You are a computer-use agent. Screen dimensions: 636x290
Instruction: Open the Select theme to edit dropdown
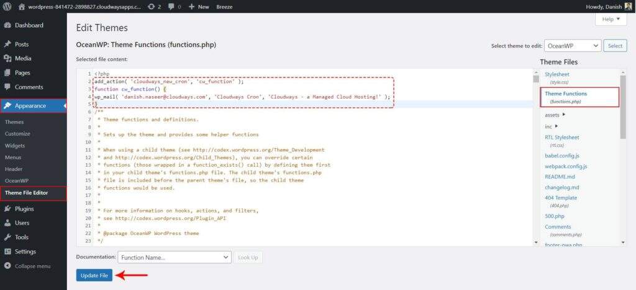click(572, 46)
